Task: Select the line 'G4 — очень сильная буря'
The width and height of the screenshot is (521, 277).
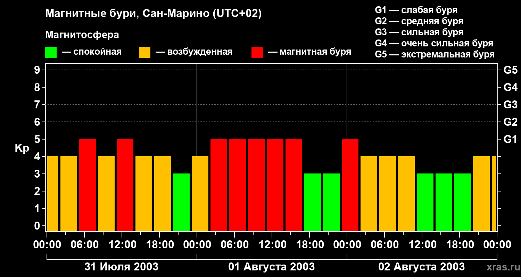Action: [x=434, y=43]
